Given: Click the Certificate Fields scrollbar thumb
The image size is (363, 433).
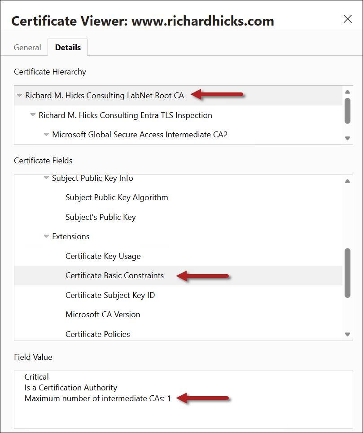Looking at the screenshot, I should (x=348, y=273).
